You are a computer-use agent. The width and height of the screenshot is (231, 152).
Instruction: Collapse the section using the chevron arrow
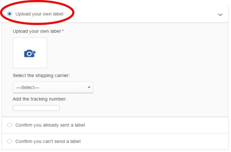pos(220,15)
